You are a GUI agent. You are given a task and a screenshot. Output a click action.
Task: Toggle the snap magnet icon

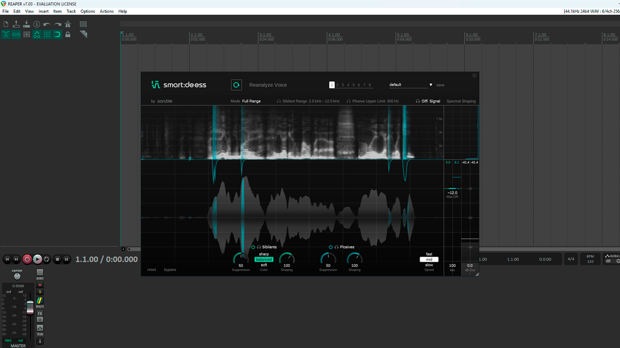point(58,34)
